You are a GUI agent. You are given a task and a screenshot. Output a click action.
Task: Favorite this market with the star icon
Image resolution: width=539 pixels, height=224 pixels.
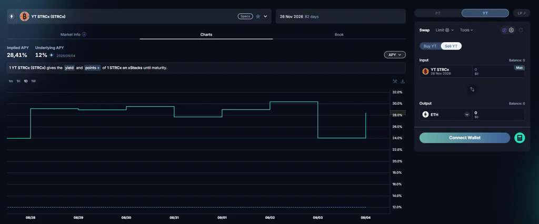click(x=258, y=16)
